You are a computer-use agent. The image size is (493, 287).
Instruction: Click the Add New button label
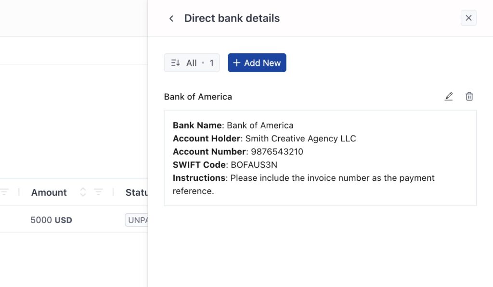[x=262, y=63]
